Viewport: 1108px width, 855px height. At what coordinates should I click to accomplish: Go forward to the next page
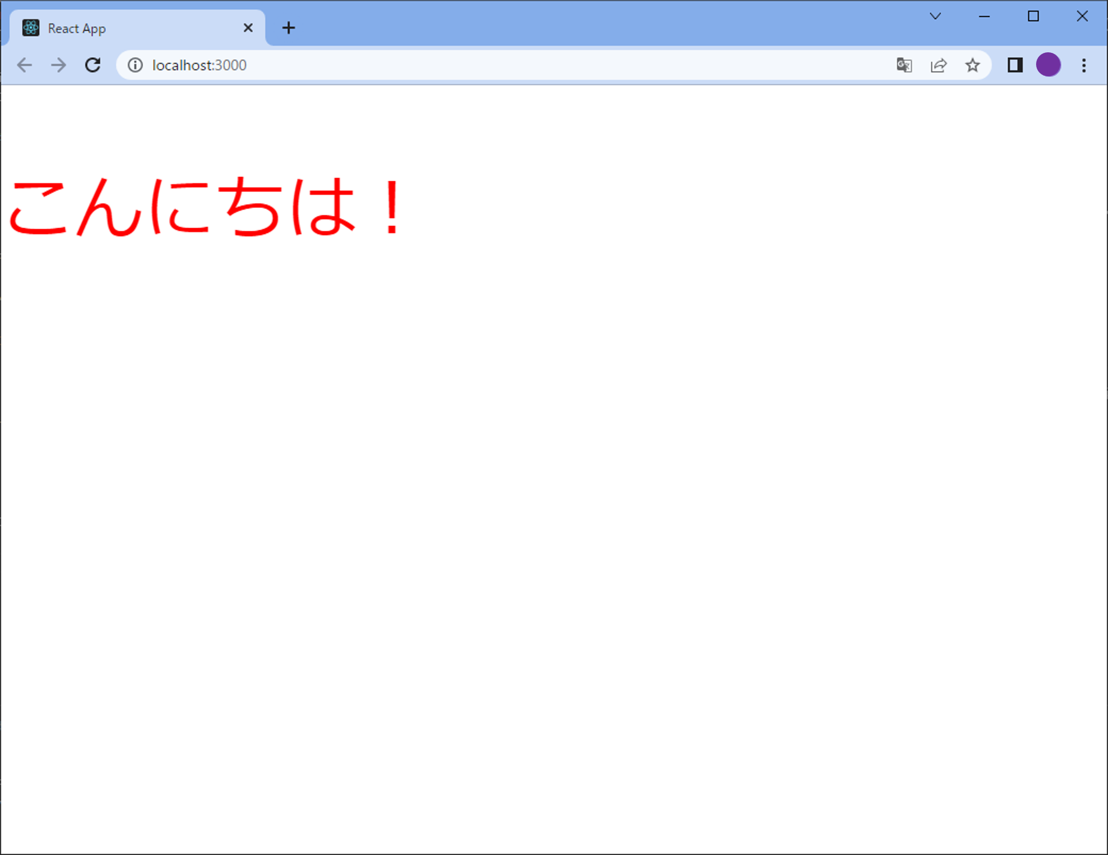(58, 65)
